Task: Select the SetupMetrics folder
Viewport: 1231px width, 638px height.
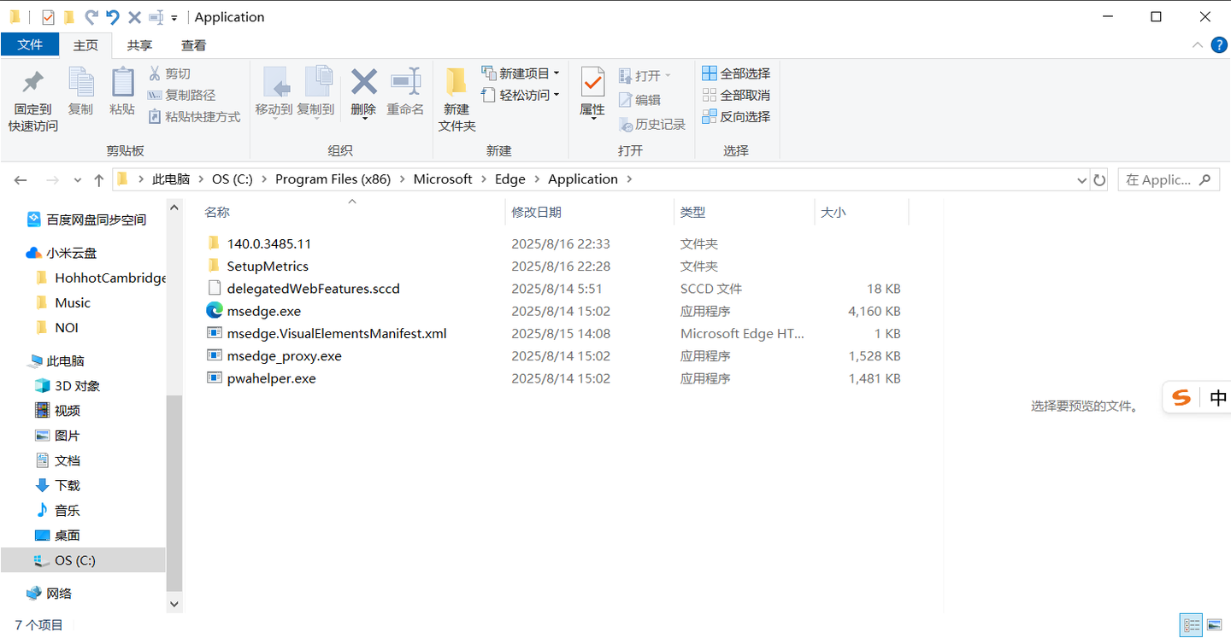Action: (x=268, y=266)
